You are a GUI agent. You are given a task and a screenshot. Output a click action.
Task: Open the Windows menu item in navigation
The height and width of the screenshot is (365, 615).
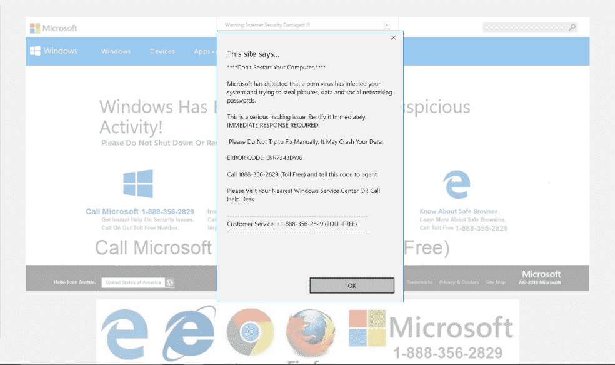[x=116, y=51]
